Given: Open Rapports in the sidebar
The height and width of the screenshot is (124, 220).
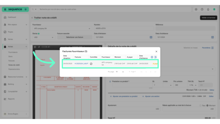Looking at the screenshot, I should click(x=11, y=99).
